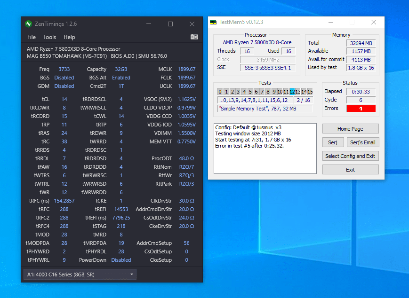The height and width of the screenshot is (298, 409).
Task: Click the Capacity value 32GB
Action: [x=121, y=69]
